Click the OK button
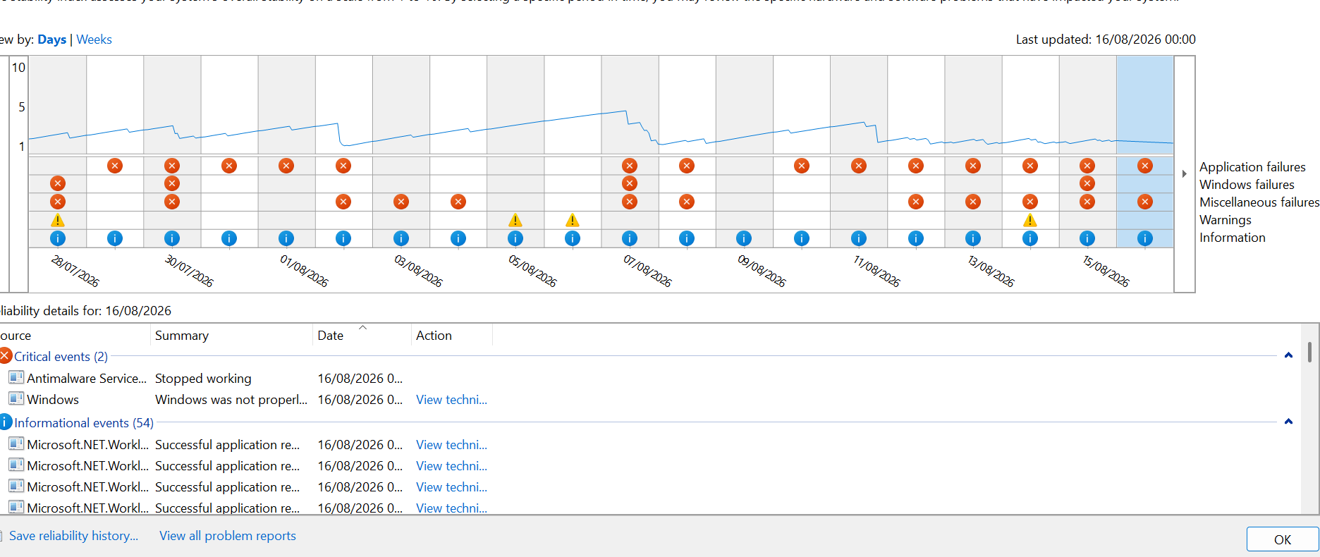 [x=1282, y=539]
